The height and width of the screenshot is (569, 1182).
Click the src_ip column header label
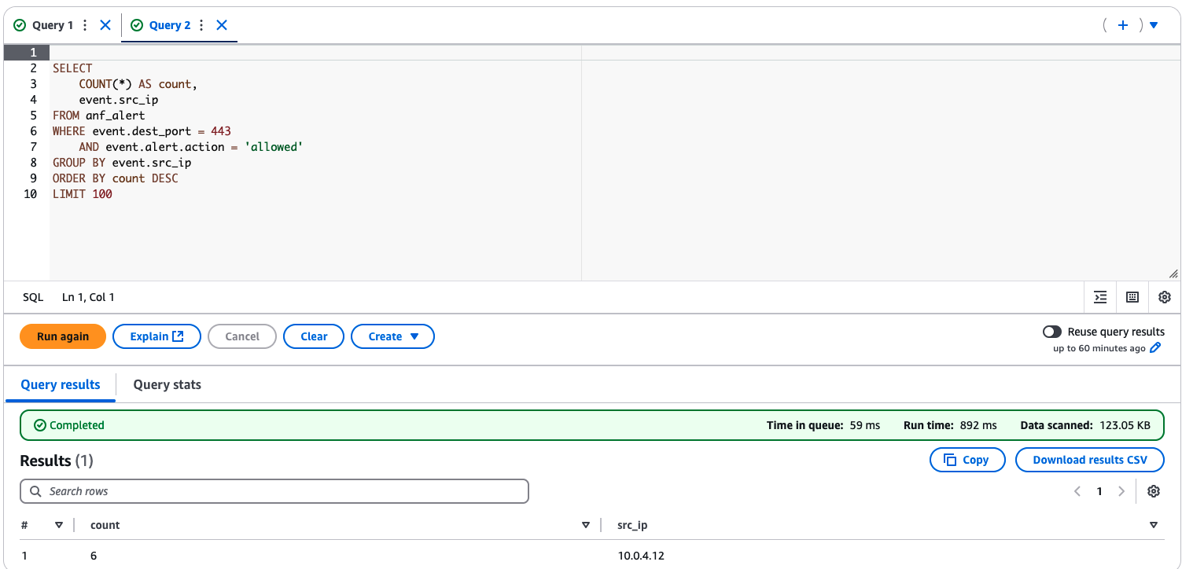coord(633,525)
